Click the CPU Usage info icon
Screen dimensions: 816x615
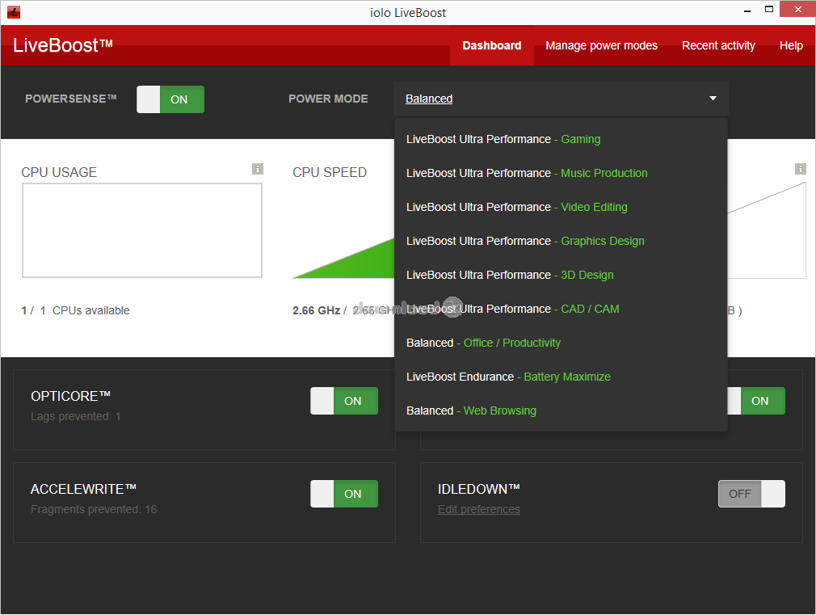click(x=257, y=169)
